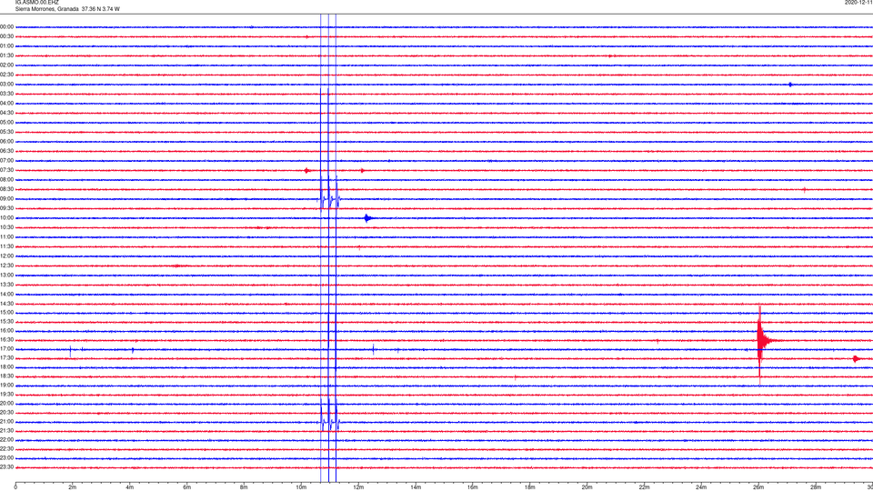Click the 20m tick label on time axis
Viewport: 873px width, 491px height.
pos(587,487)
